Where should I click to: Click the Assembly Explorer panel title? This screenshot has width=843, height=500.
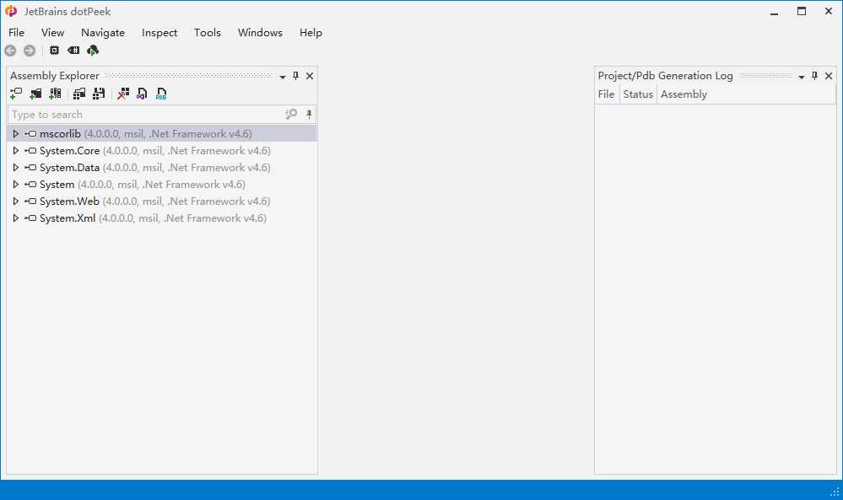click(x=55, y=76)
